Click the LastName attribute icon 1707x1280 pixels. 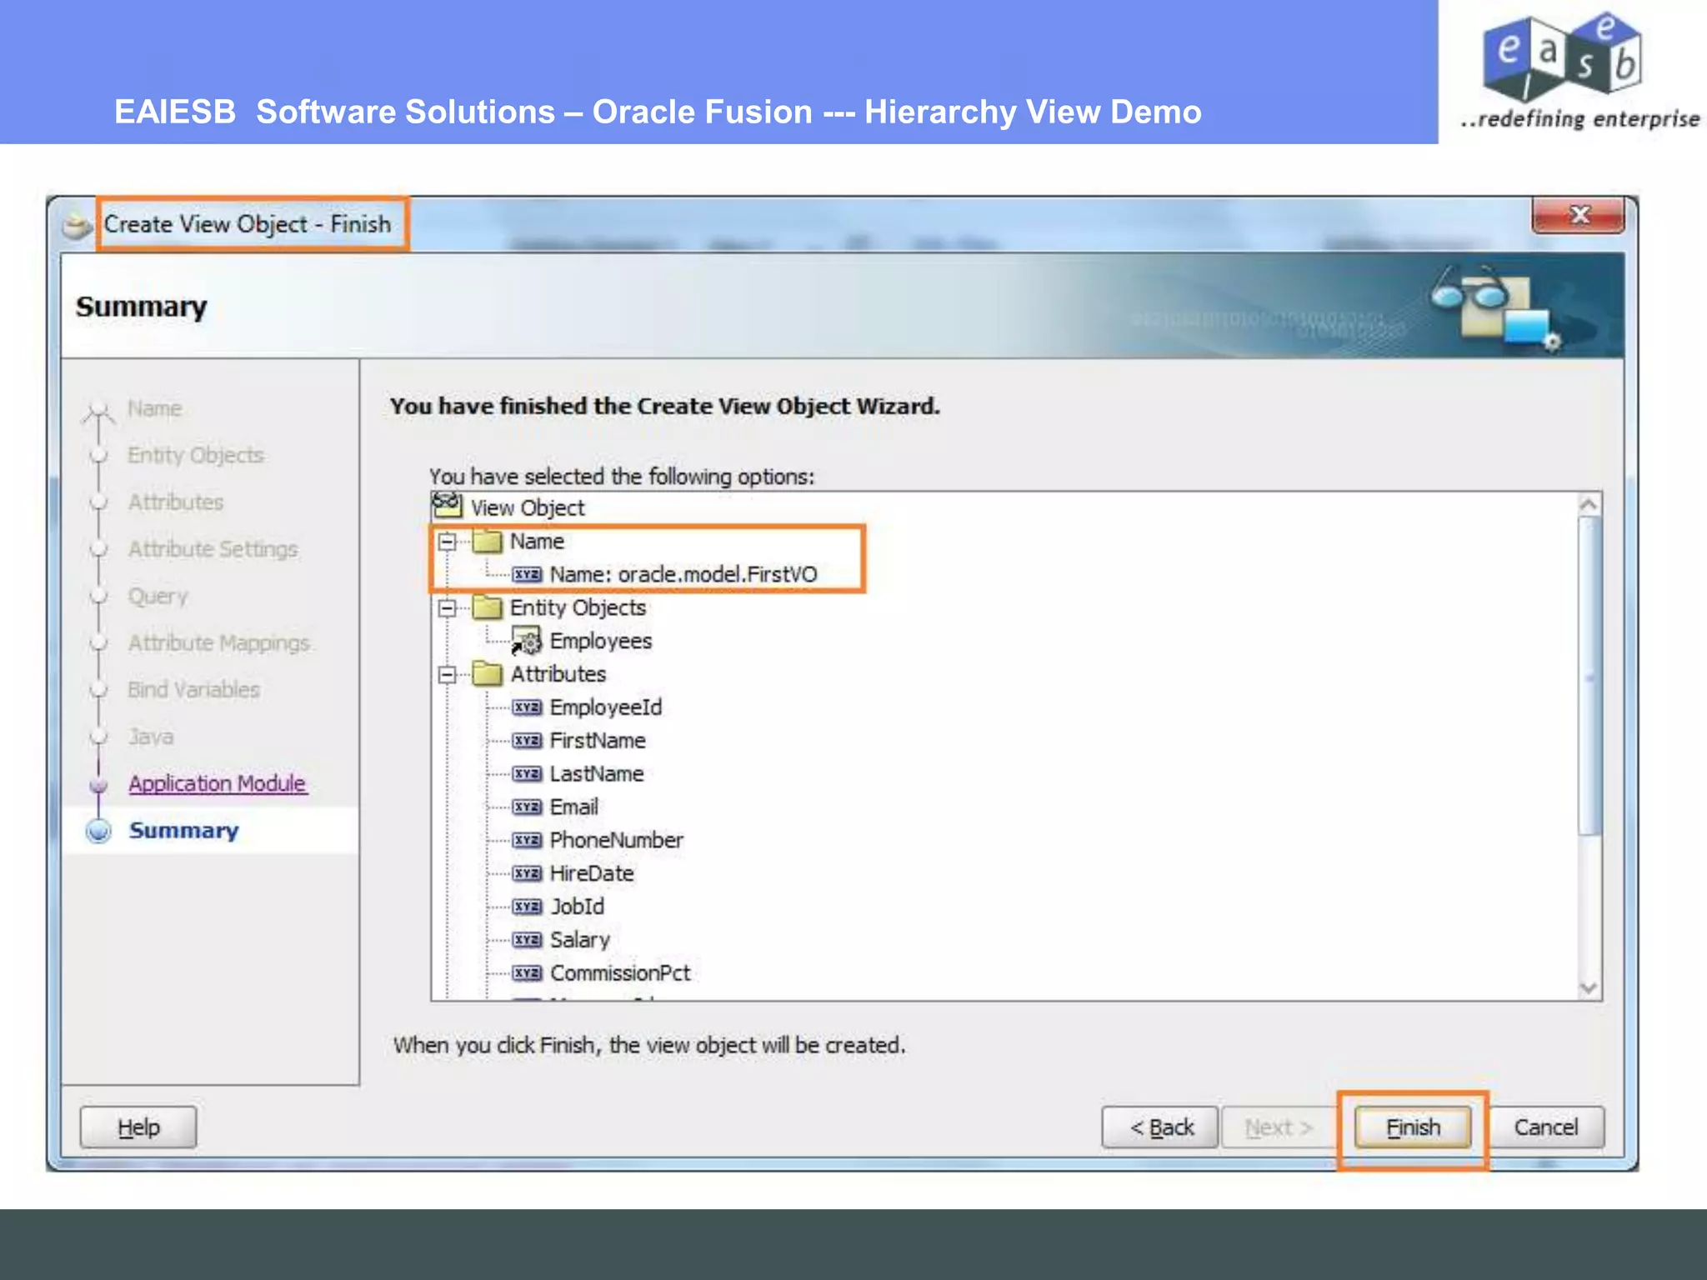pyautogui.click(x=527, y=774)
